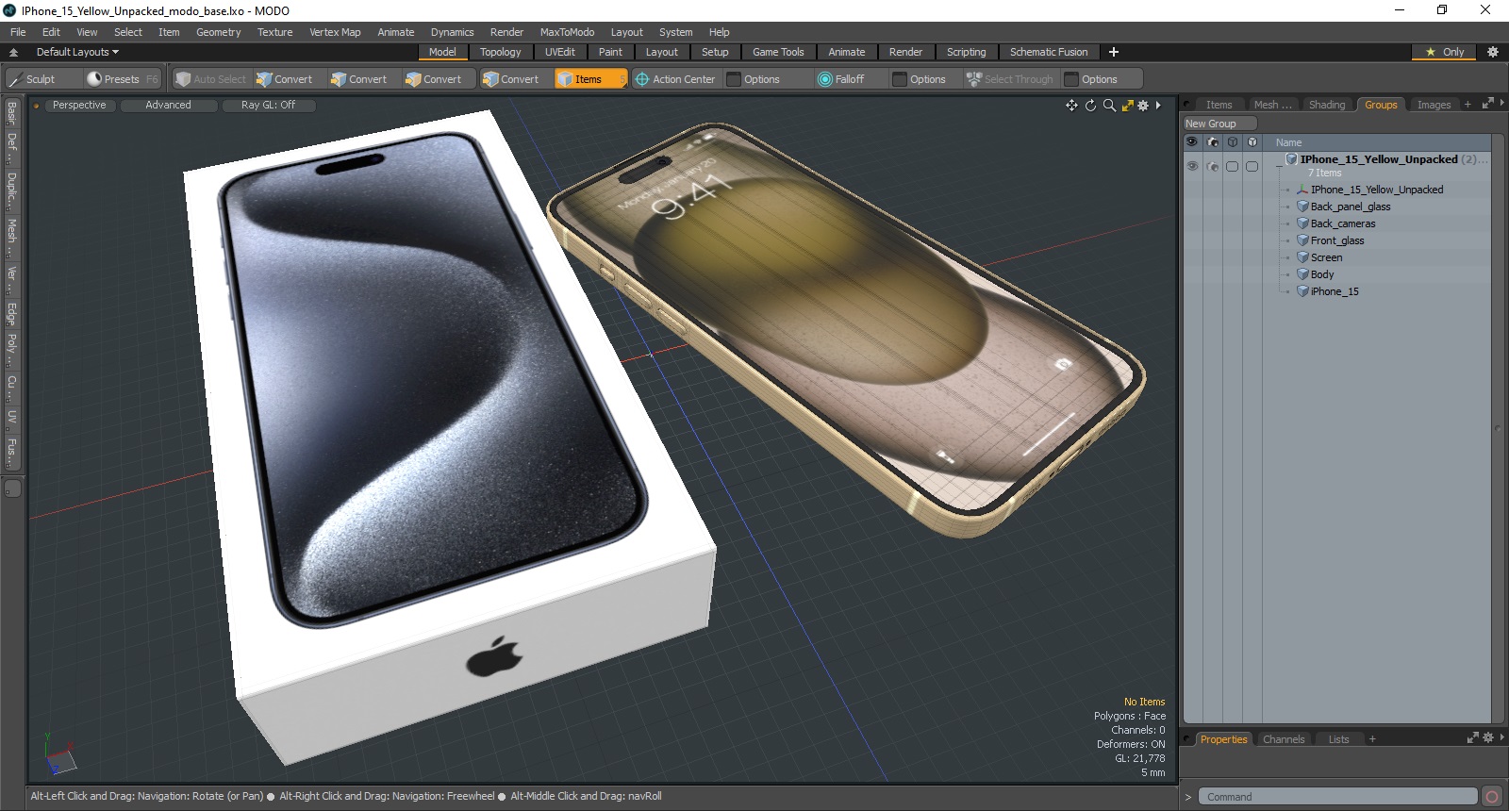Image resolution: width=1509 pixels, height=811 pixels.
Task: Open the Basic vertical sidebar tab
Action: 11,114
